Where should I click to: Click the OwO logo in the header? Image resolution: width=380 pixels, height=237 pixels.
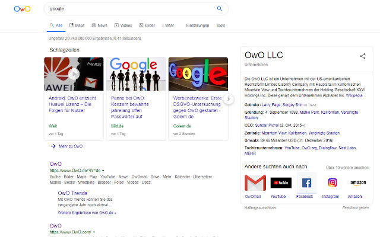pos(22,9)
